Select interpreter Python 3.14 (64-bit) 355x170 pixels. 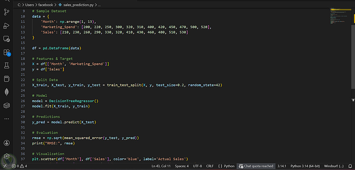[305, 166]
